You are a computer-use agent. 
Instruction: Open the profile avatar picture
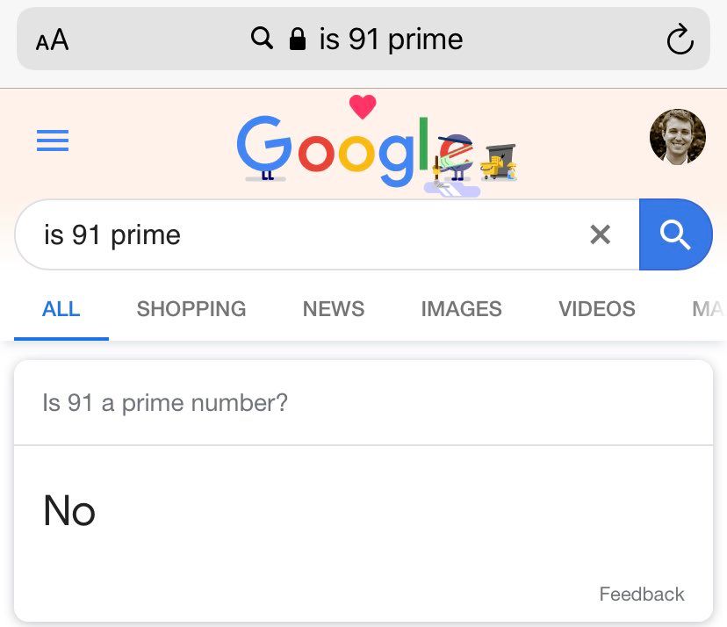[677, 137]
